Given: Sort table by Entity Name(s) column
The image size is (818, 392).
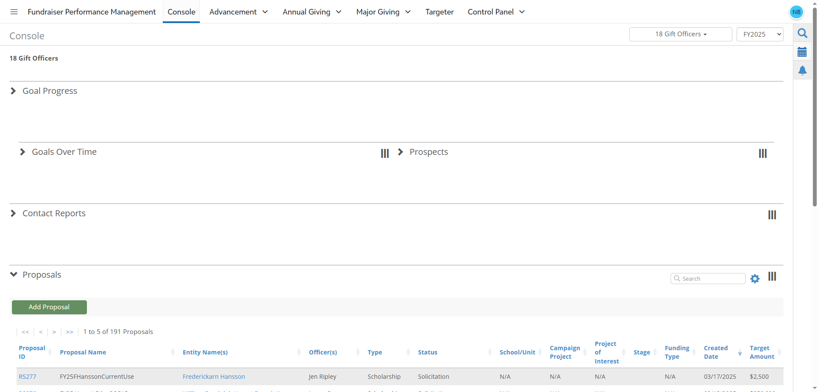Looking at the screenshot, I should click(242, 352).
